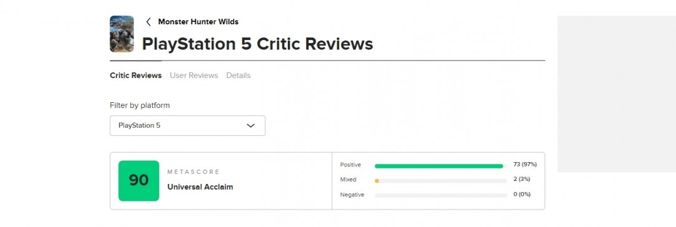Click the green Positive reviews bar
The width and height of the screenshot is (676, 227).
[439, 166]
